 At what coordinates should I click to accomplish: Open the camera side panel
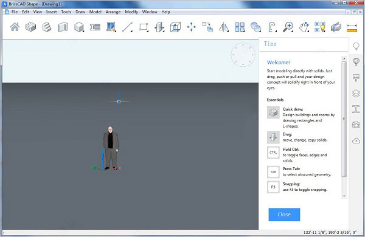(356, 125)
